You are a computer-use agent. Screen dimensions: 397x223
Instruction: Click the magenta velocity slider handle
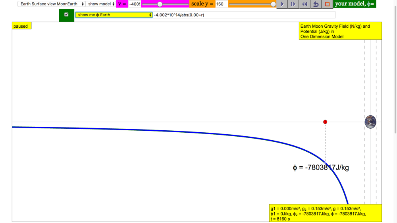160,4
